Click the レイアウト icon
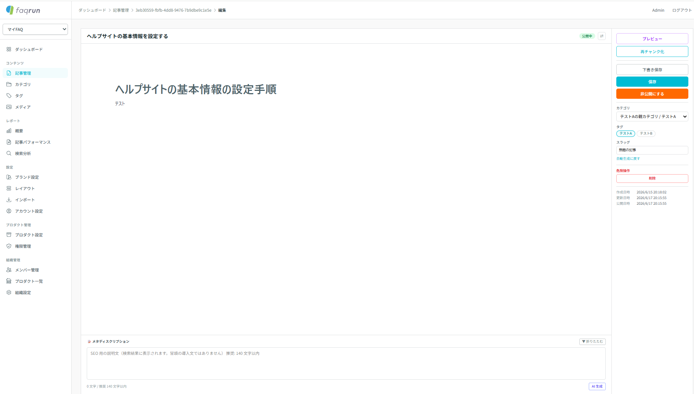The image size is (694, 394). point(9,189)
